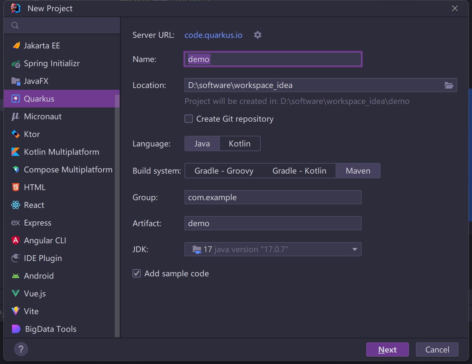Screen dimensions: 472x364
Task: Click the Group input field
Action: (x=273, y=197)
